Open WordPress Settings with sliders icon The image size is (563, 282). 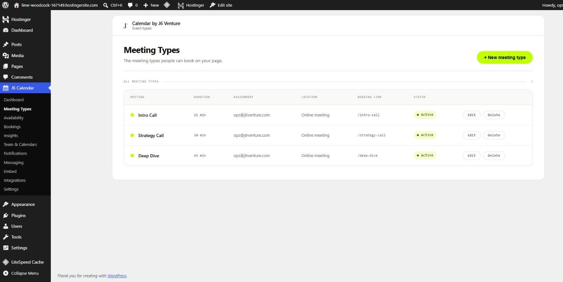point(25,248)
